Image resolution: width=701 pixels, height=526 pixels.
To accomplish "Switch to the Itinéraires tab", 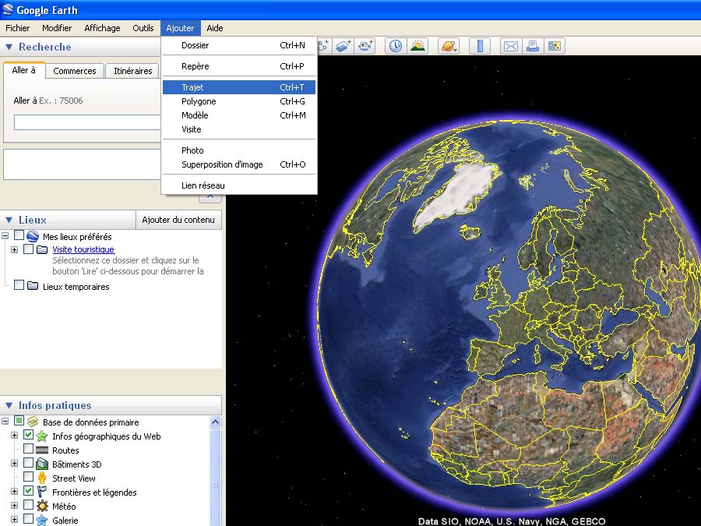I will pos(132,71).
